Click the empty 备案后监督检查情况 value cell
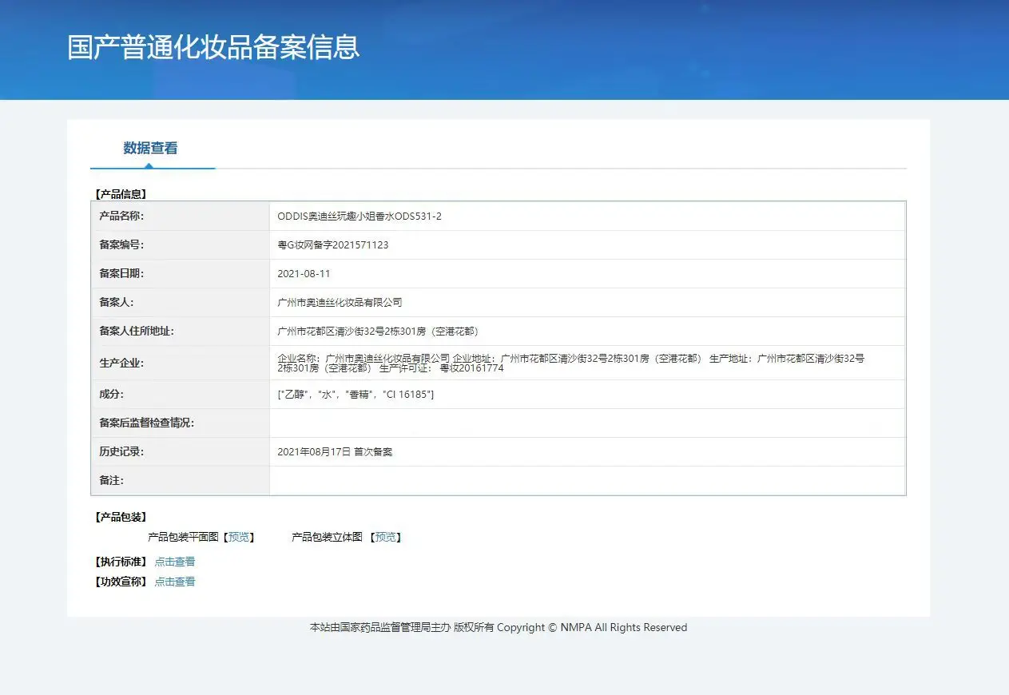The height and width of the screenshot is (695, 1009). 587,423
